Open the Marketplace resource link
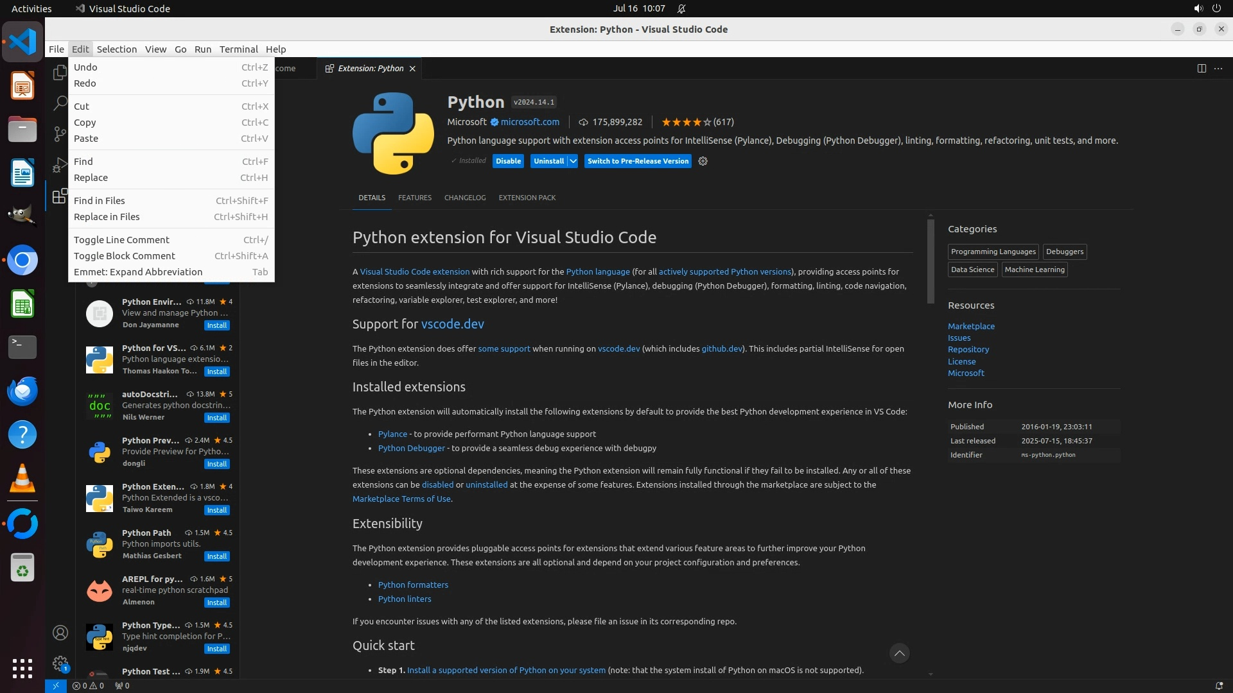1233x693 pixels. tap(971, 326)
